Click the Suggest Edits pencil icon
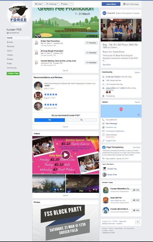 pos(103,141)
